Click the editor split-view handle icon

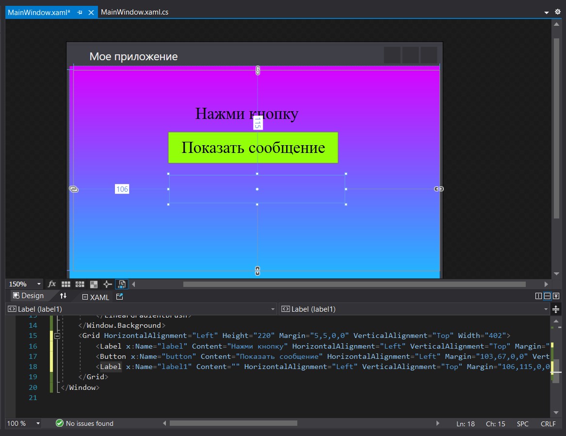point(556,309)
